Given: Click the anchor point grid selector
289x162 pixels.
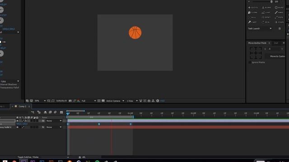Looking at the screenshot, I should click(x=256, y=53).
